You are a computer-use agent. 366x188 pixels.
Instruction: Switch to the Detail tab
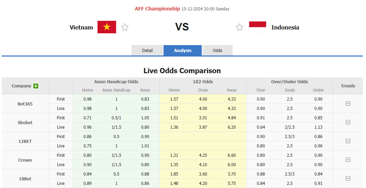click(x=147, y=50)
